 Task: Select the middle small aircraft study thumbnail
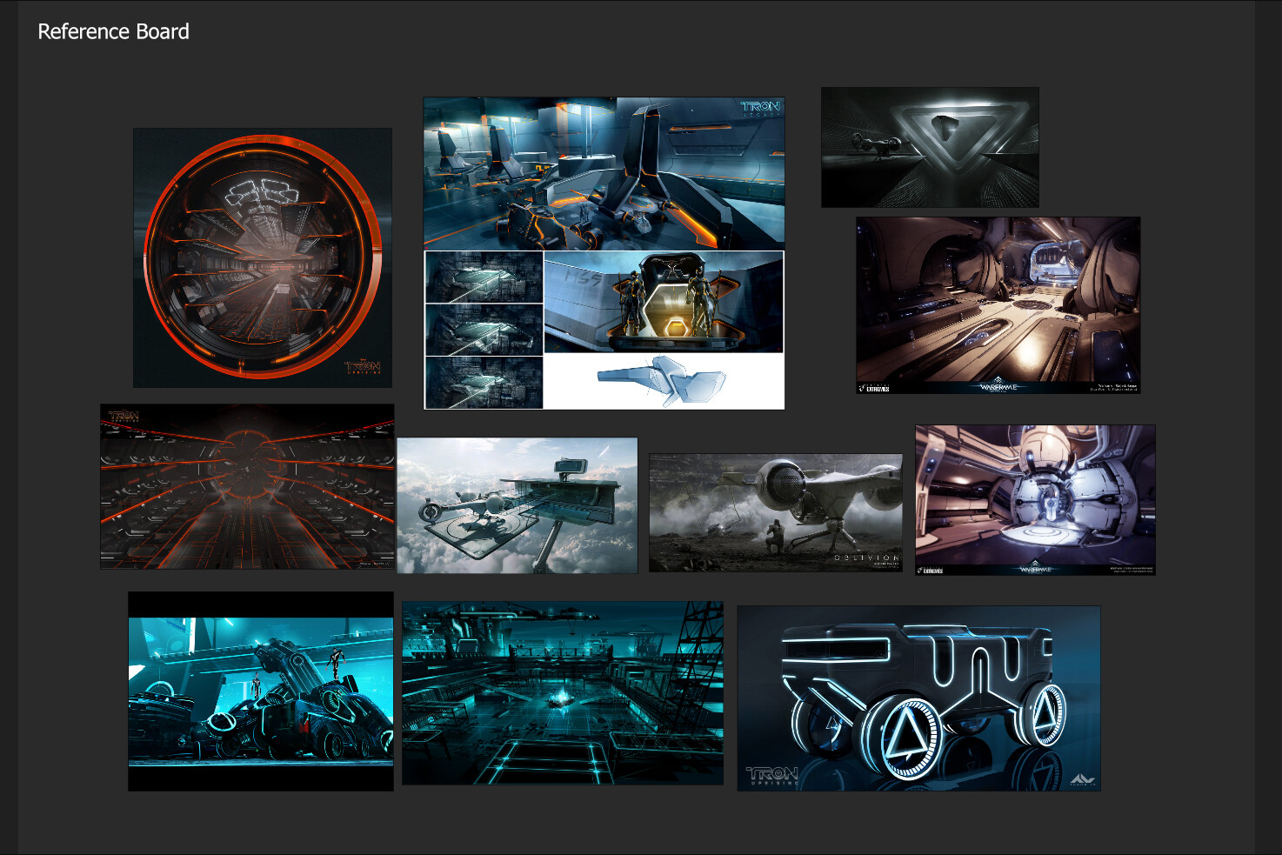click(484, 330)
